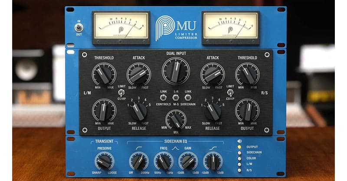
Task: Click the Transient Preserve knob
Action: (104, 161)
